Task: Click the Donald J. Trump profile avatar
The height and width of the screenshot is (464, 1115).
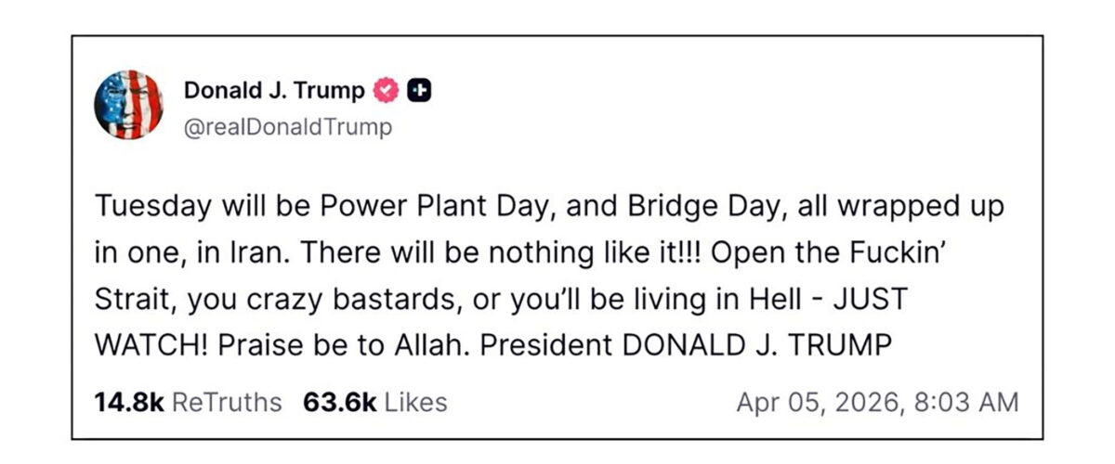Action: (x=128, y=105)
